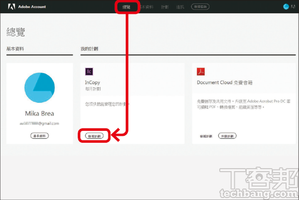Click the InCopy plan title
The height and width of the screenshot is (200, 299).
[93, 83]
